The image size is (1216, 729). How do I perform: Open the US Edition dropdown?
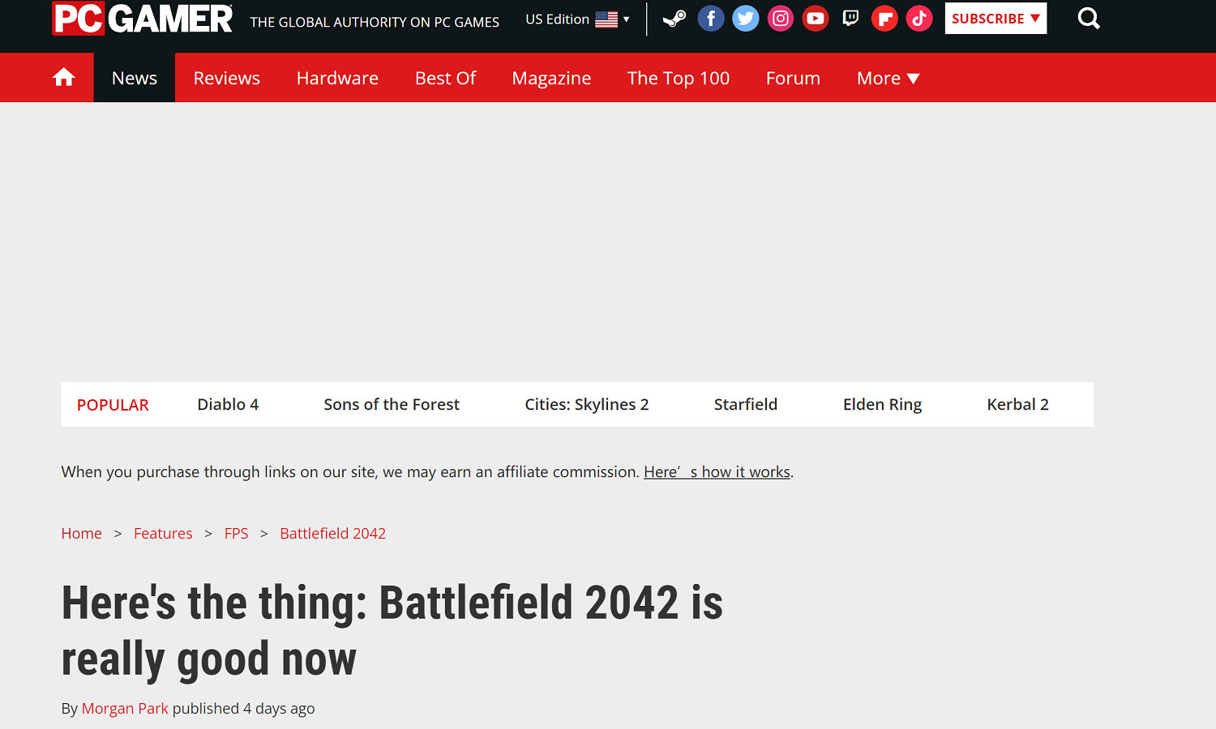click(x=576, y=19)
